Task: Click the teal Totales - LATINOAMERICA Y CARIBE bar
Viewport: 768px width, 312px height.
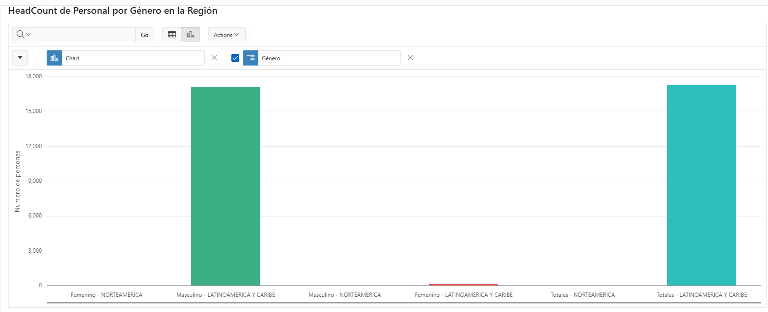Action: tap(701, 185)
